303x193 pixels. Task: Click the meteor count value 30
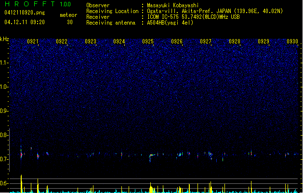coord(70,22)
